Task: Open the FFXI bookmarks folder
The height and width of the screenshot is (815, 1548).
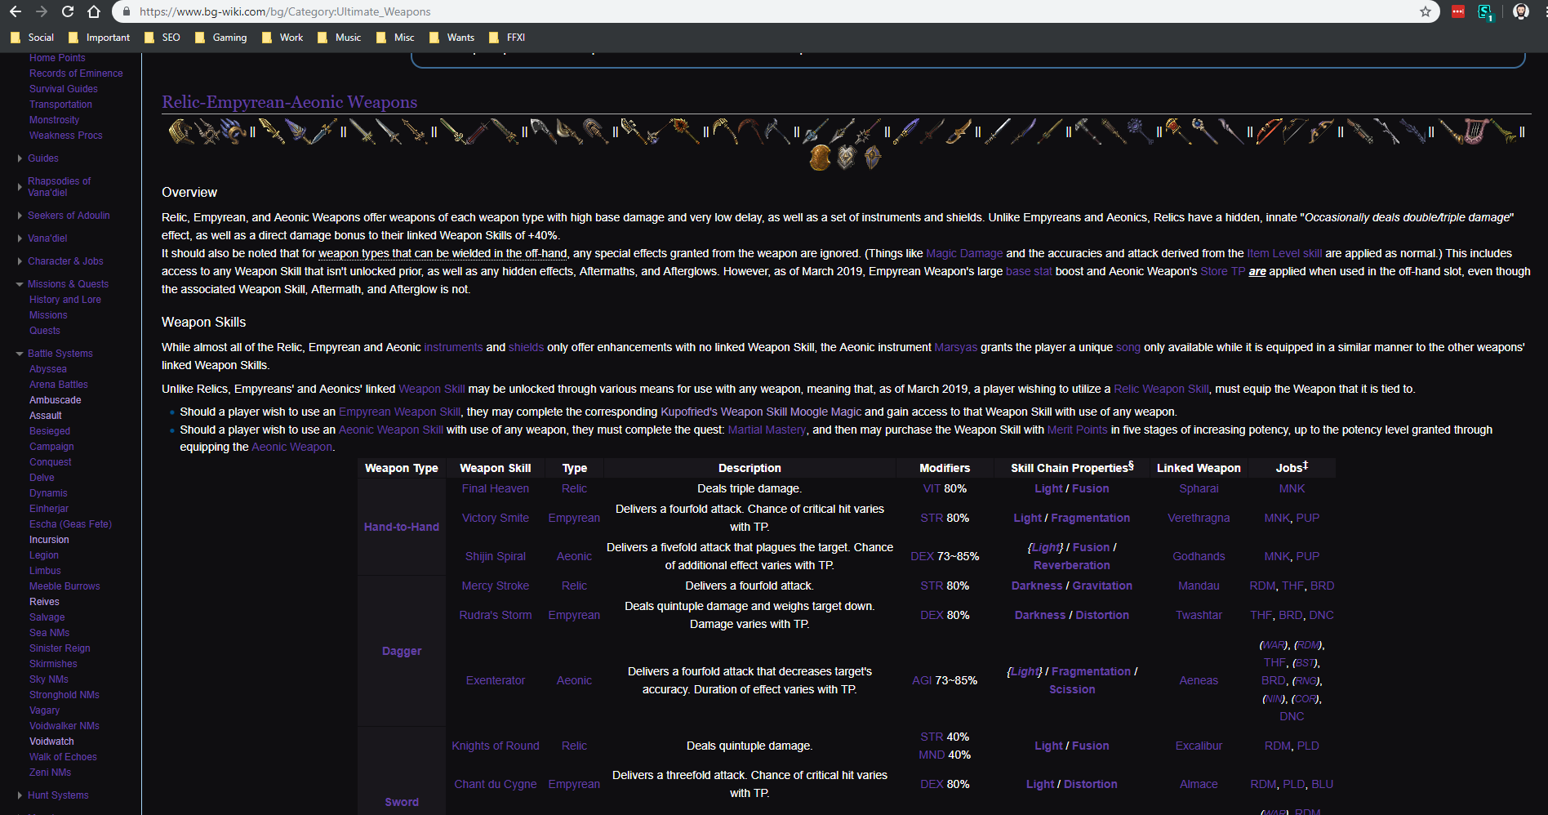Action: [506, 37]
